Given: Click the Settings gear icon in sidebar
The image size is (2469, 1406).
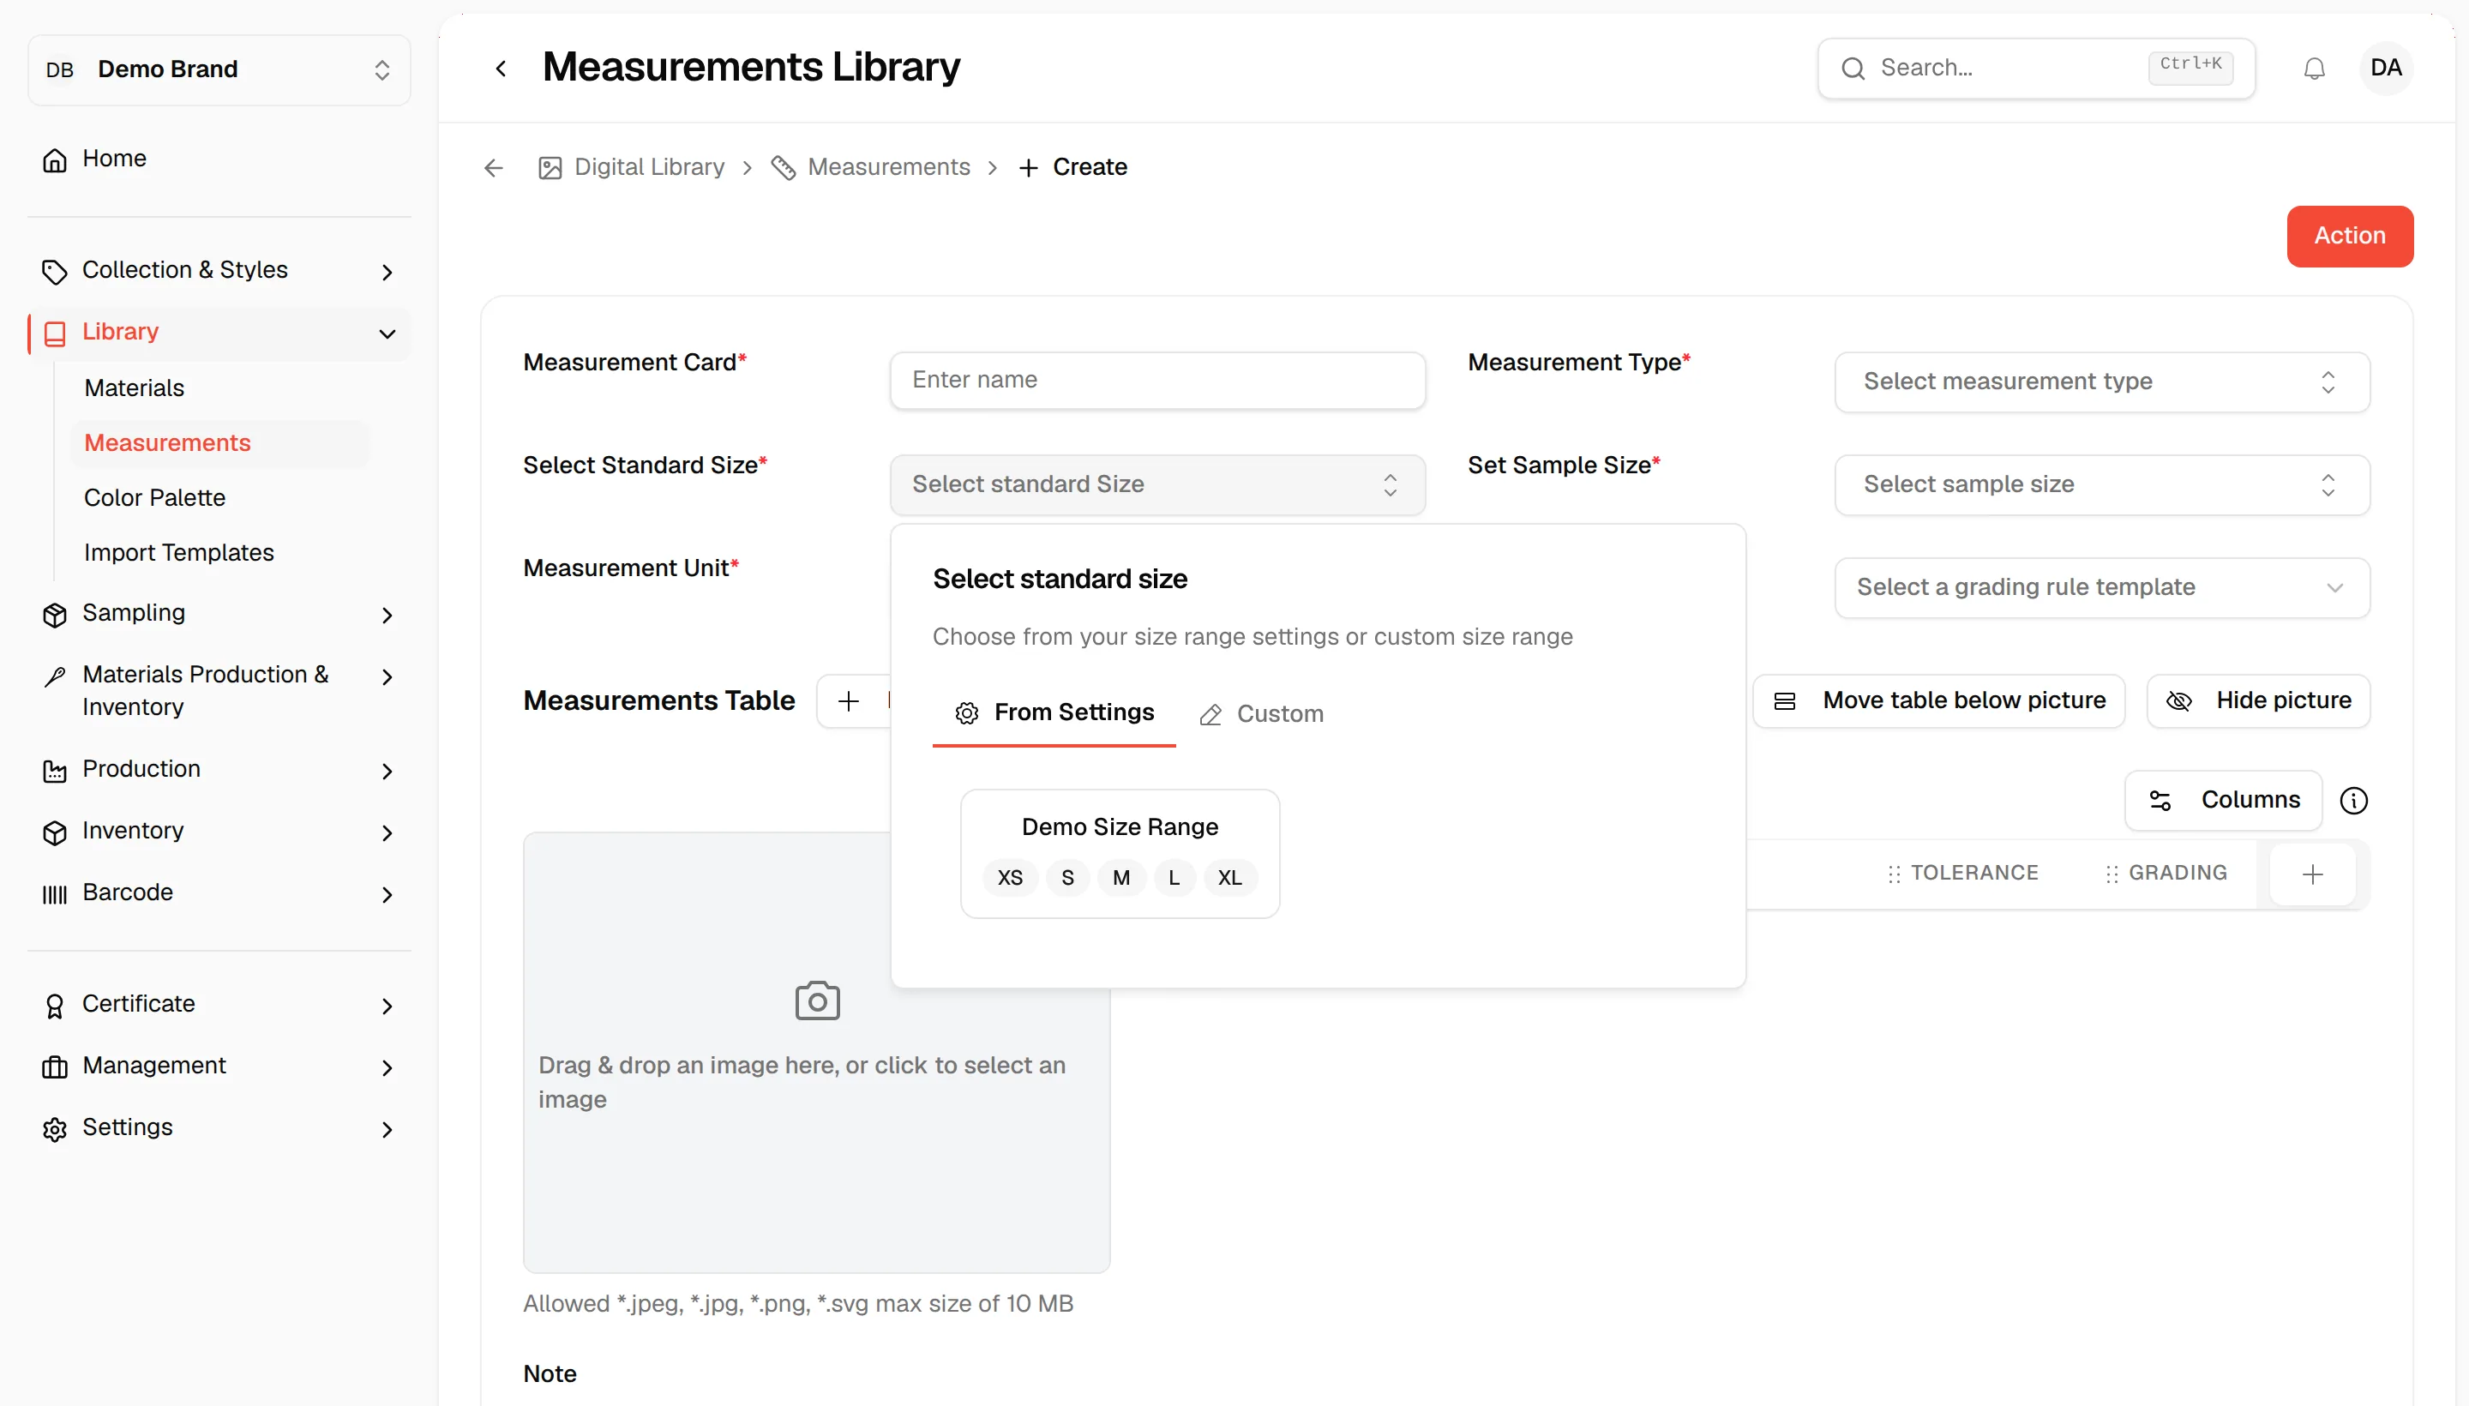Looking at the screenshot, I should coord(55,1129).
